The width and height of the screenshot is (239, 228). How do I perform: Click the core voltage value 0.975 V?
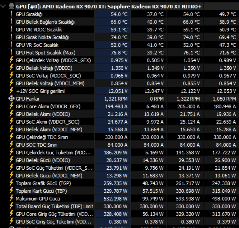coord(119,60)
